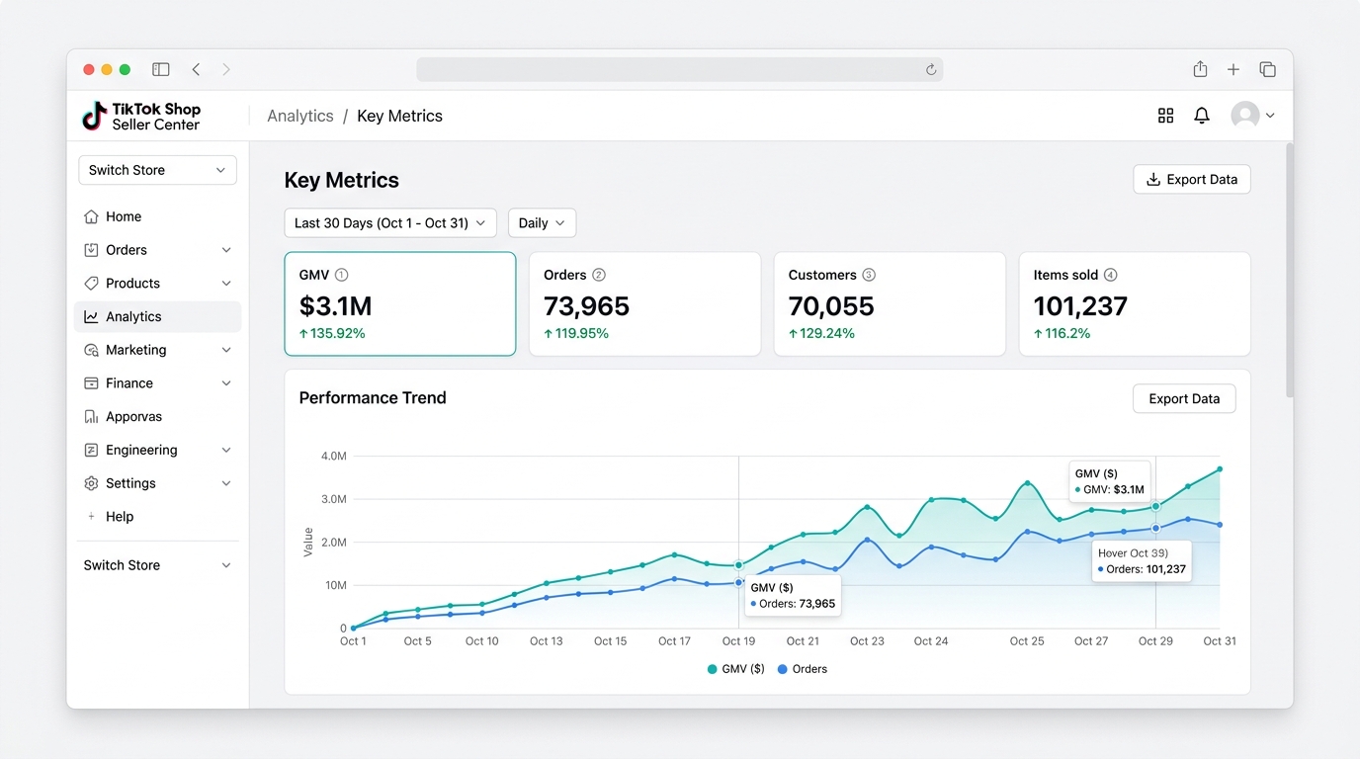The height and width of the screenshot is (759, 1360).
Task: Toggle the GMV ($) legend entry
Action: coord(736,669)
